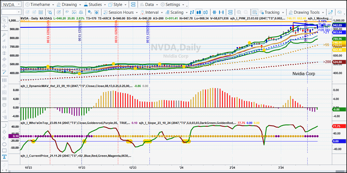Viewport: 347px width, 173px height.
Task: Click the NVDA - Daily NASDAQ chart title
Action: (x=36, y=18)
